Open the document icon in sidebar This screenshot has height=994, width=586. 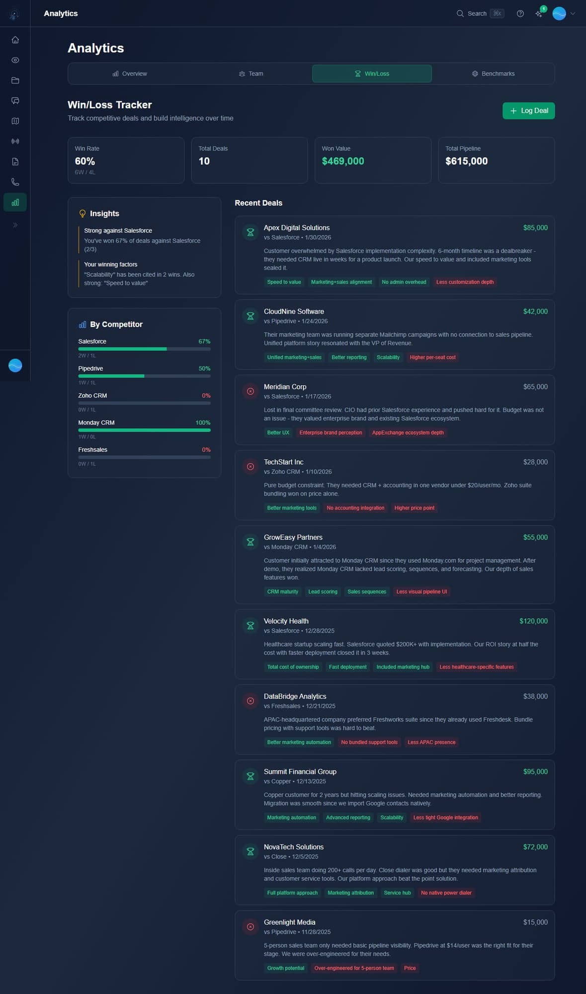[x=15, y=162]
